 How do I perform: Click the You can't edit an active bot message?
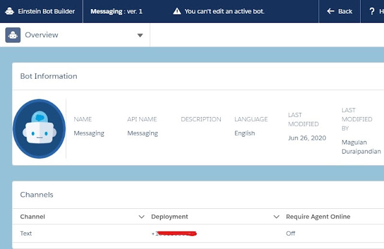point(224,11)
